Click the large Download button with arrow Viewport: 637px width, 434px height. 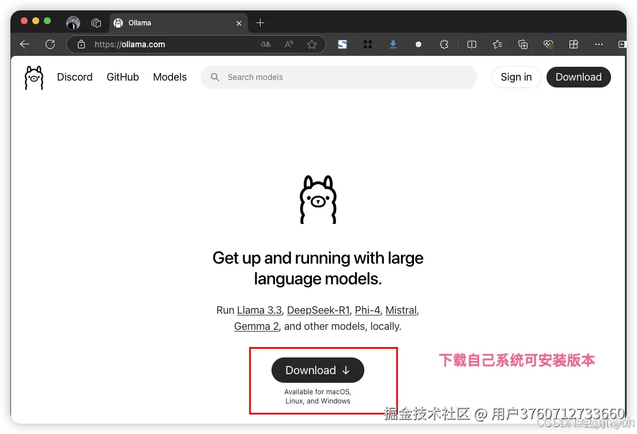pyautogui.click(x=318, y=370)
